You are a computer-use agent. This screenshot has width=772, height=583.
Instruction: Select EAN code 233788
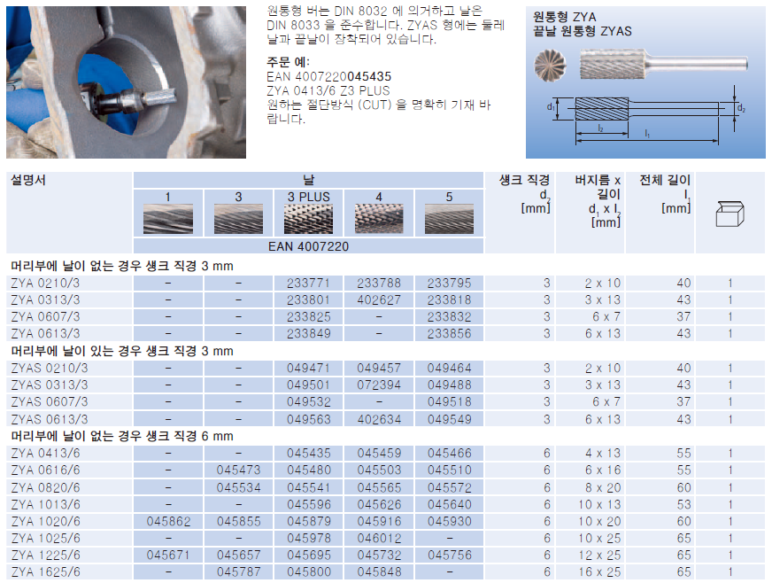tap(379, 284)
